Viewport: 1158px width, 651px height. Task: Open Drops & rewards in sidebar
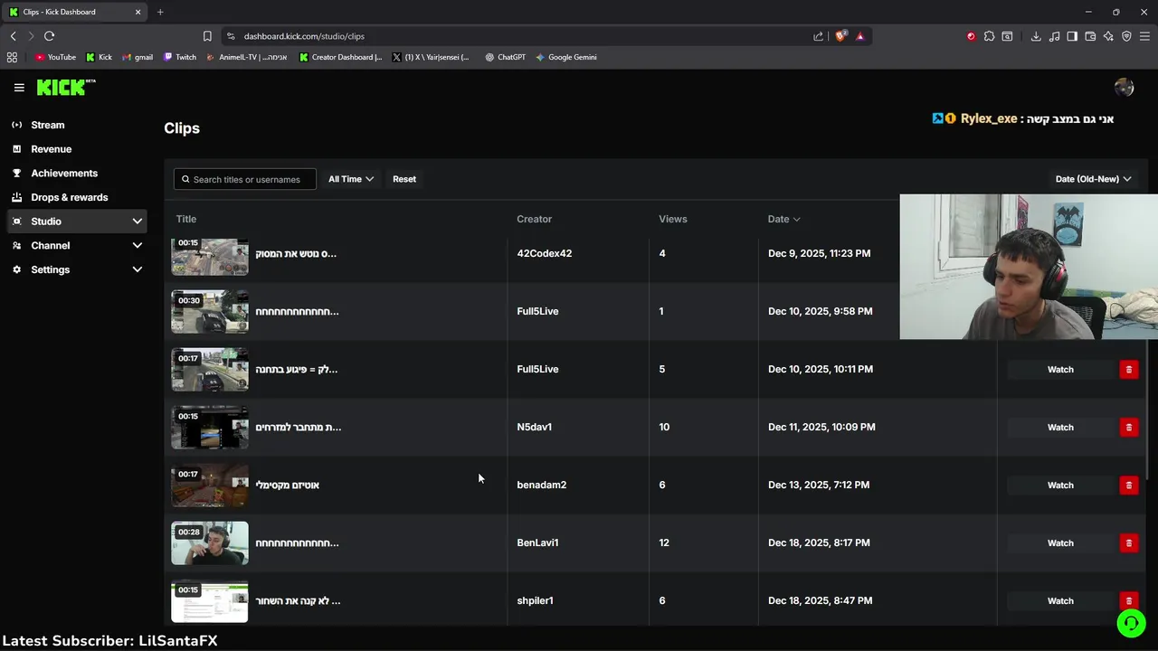[69, 197]
